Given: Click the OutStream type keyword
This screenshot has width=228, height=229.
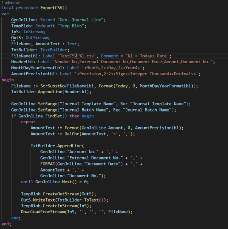Looking at the screenshot, I should pyautogui.click(x=37, y=38).
